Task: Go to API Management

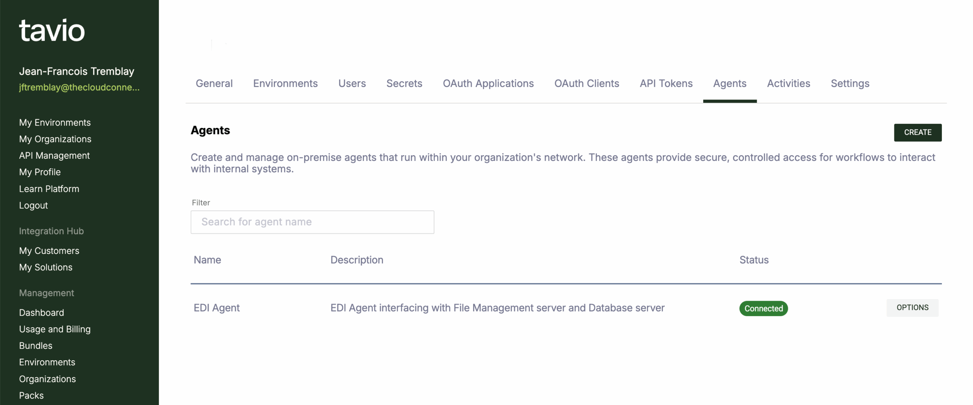Action: click(x=54, y=156)
